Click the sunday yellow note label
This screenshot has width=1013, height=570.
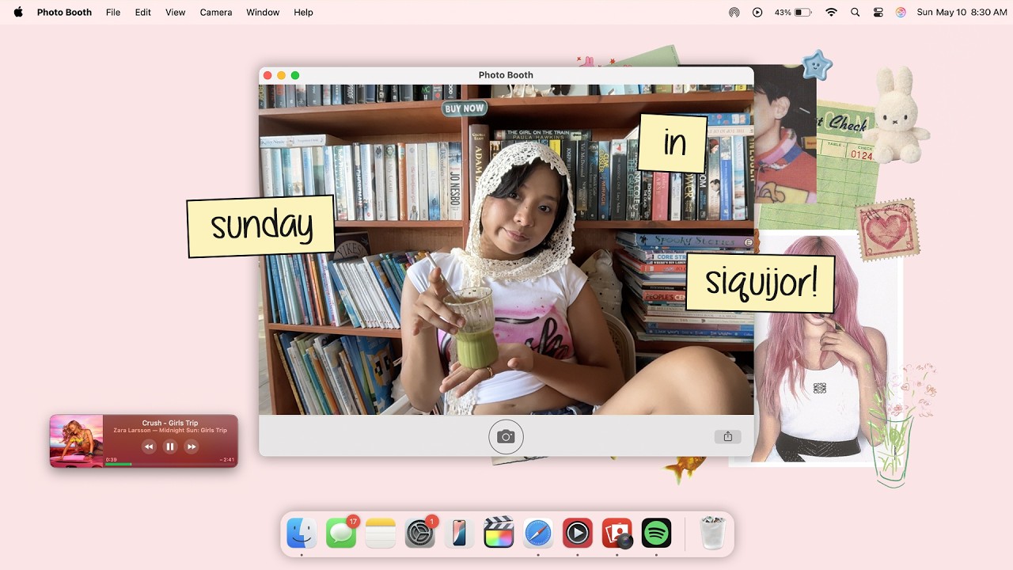tap(261, 226)
